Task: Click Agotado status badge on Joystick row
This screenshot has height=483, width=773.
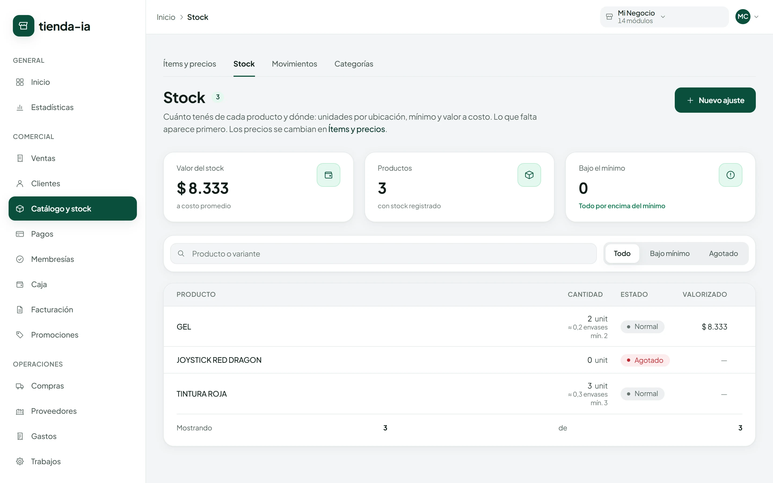Action: (645, 360)
